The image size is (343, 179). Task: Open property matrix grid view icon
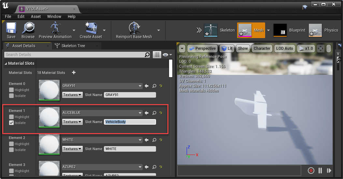click(157, 55)
